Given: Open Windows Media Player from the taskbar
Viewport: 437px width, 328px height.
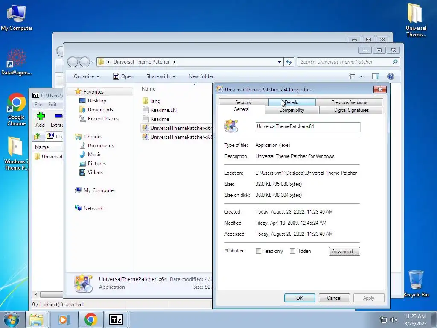Looking at the screenshot, I should pos(63,319).
